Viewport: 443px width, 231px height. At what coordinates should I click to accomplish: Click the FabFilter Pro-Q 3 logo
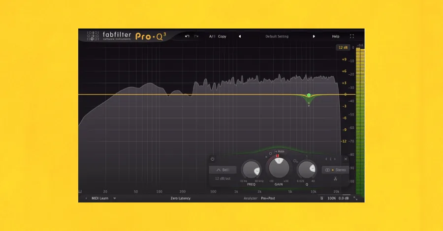(x=127, y=36)
